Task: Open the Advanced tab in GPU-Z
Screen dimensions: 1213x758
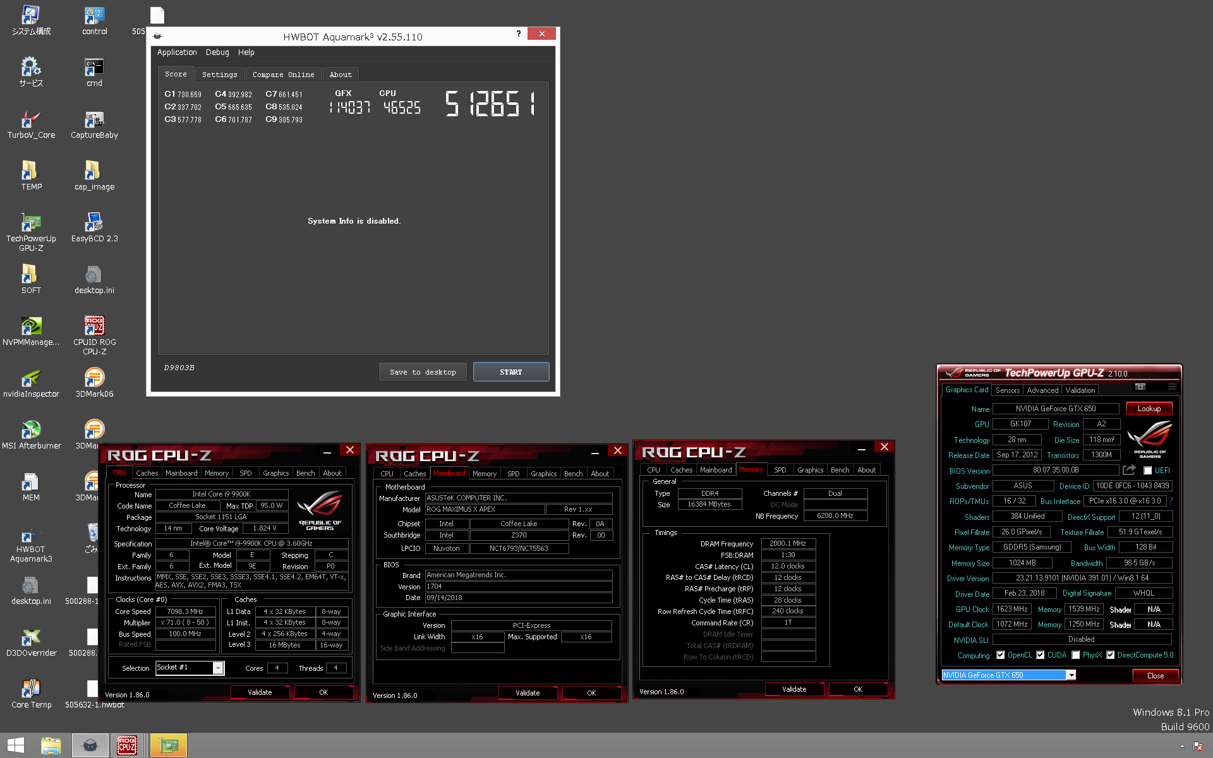Action: pos(1042,390)
